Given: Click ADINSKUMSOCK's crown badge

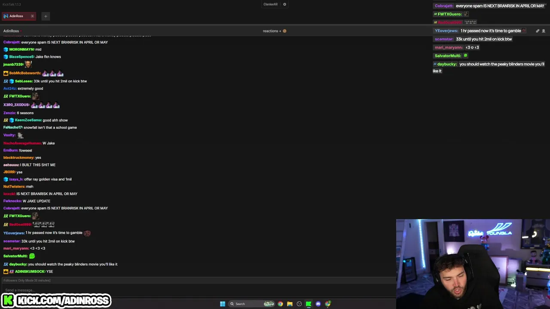Looking at the screenshot, I should (6, 272).
